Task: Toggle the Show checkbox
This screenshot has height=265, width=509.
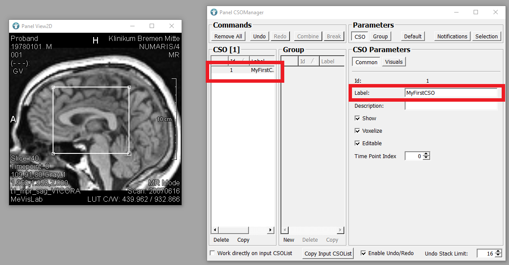Action: coord(357,118)
